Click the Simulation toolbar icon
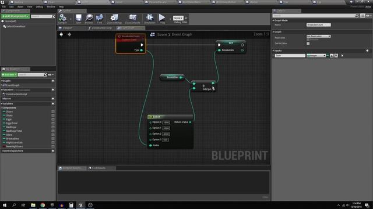The image size is (373, 209). pos(150,18)
